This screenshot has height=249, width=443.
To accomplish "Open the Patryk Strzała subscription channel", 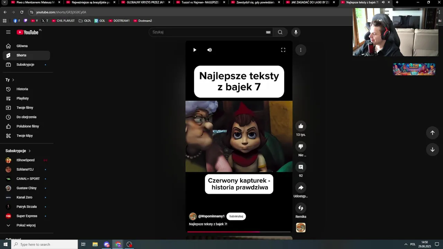I will 26,207.
